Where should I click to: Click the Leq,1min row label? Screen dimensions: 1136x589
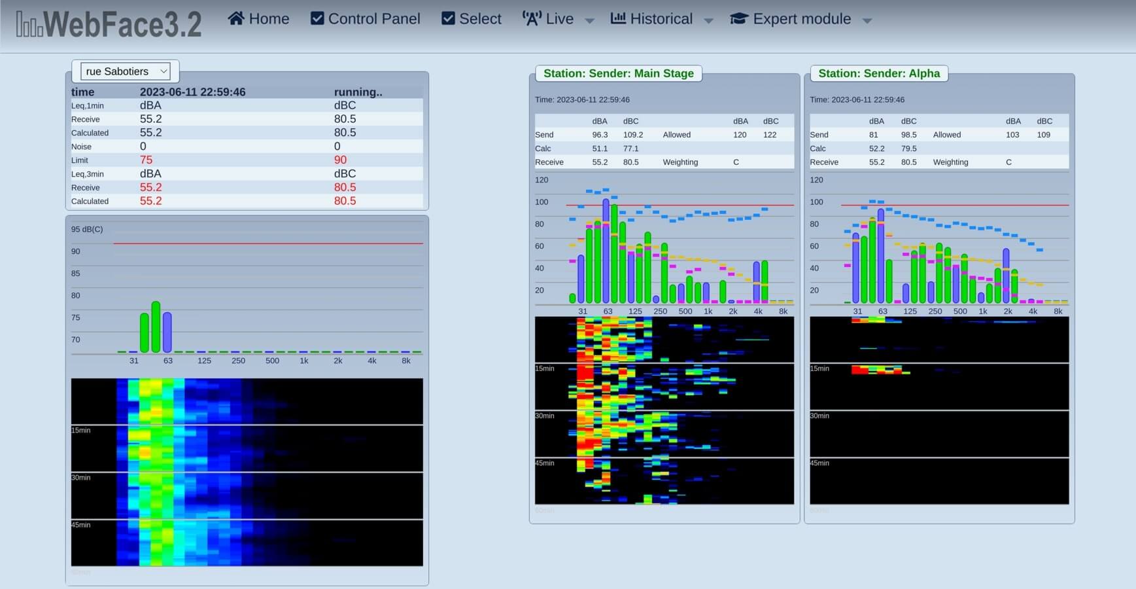pyautogui.click(x=88, y=105)
